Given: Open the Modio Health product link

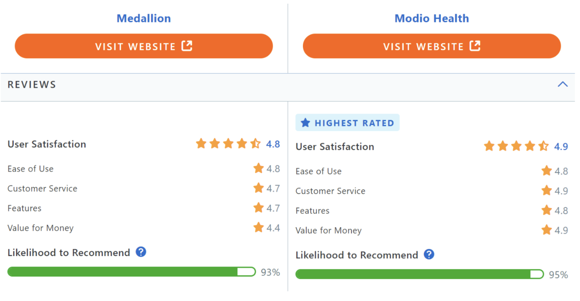Looking at the screenshot, I should 432,18.
